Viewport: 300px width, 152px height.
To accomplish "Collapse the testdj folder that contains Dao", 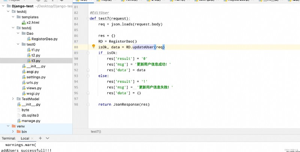I will pyautogui.click(x=13, y=28).
